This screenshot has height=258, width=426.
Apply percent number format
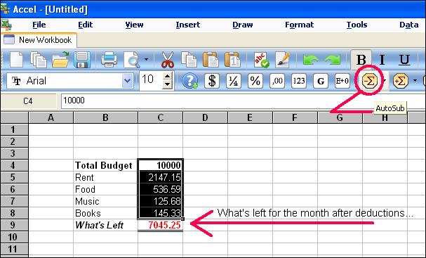pyautogui.click(x=255, y=81)
